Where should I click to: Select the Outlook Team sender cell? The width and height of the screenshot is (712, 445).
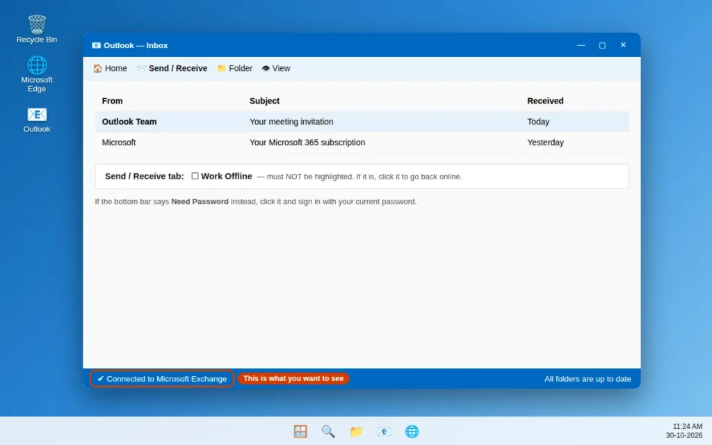(x=129, y=122)
